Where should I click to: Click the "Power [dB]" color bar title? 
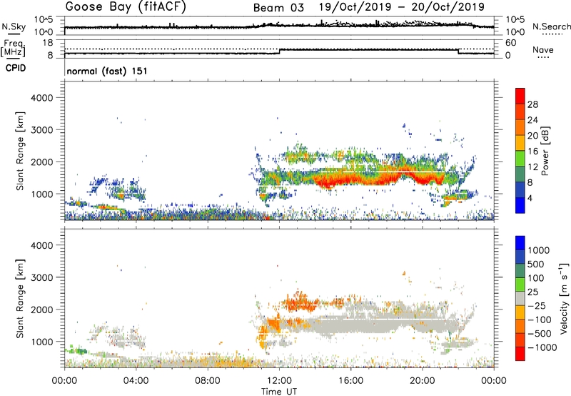pos(545,151)
